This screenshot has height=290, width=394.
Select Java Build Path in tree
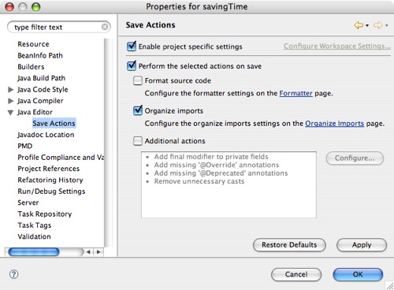coord(41,78)
